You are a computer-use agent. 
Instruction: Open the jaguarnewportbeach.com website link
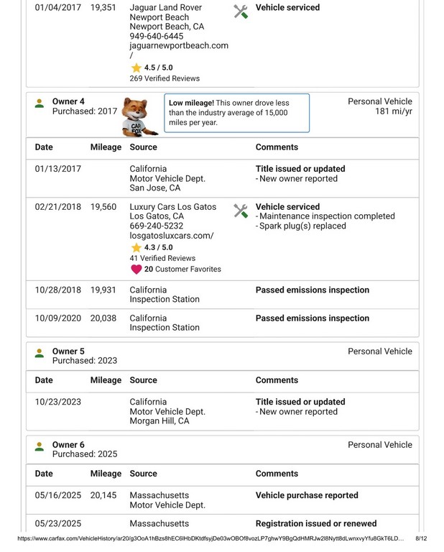(x=178, y=46)
